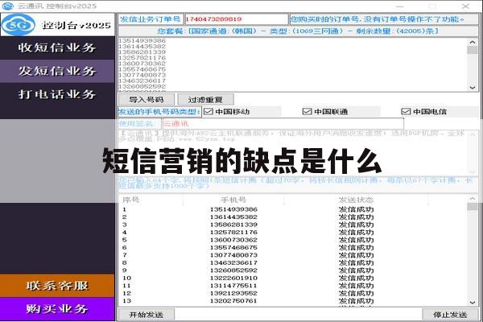This screenshot has width=483, height=322.
Task: Click the 购买业务 button
Action: [x=57, y=309]
